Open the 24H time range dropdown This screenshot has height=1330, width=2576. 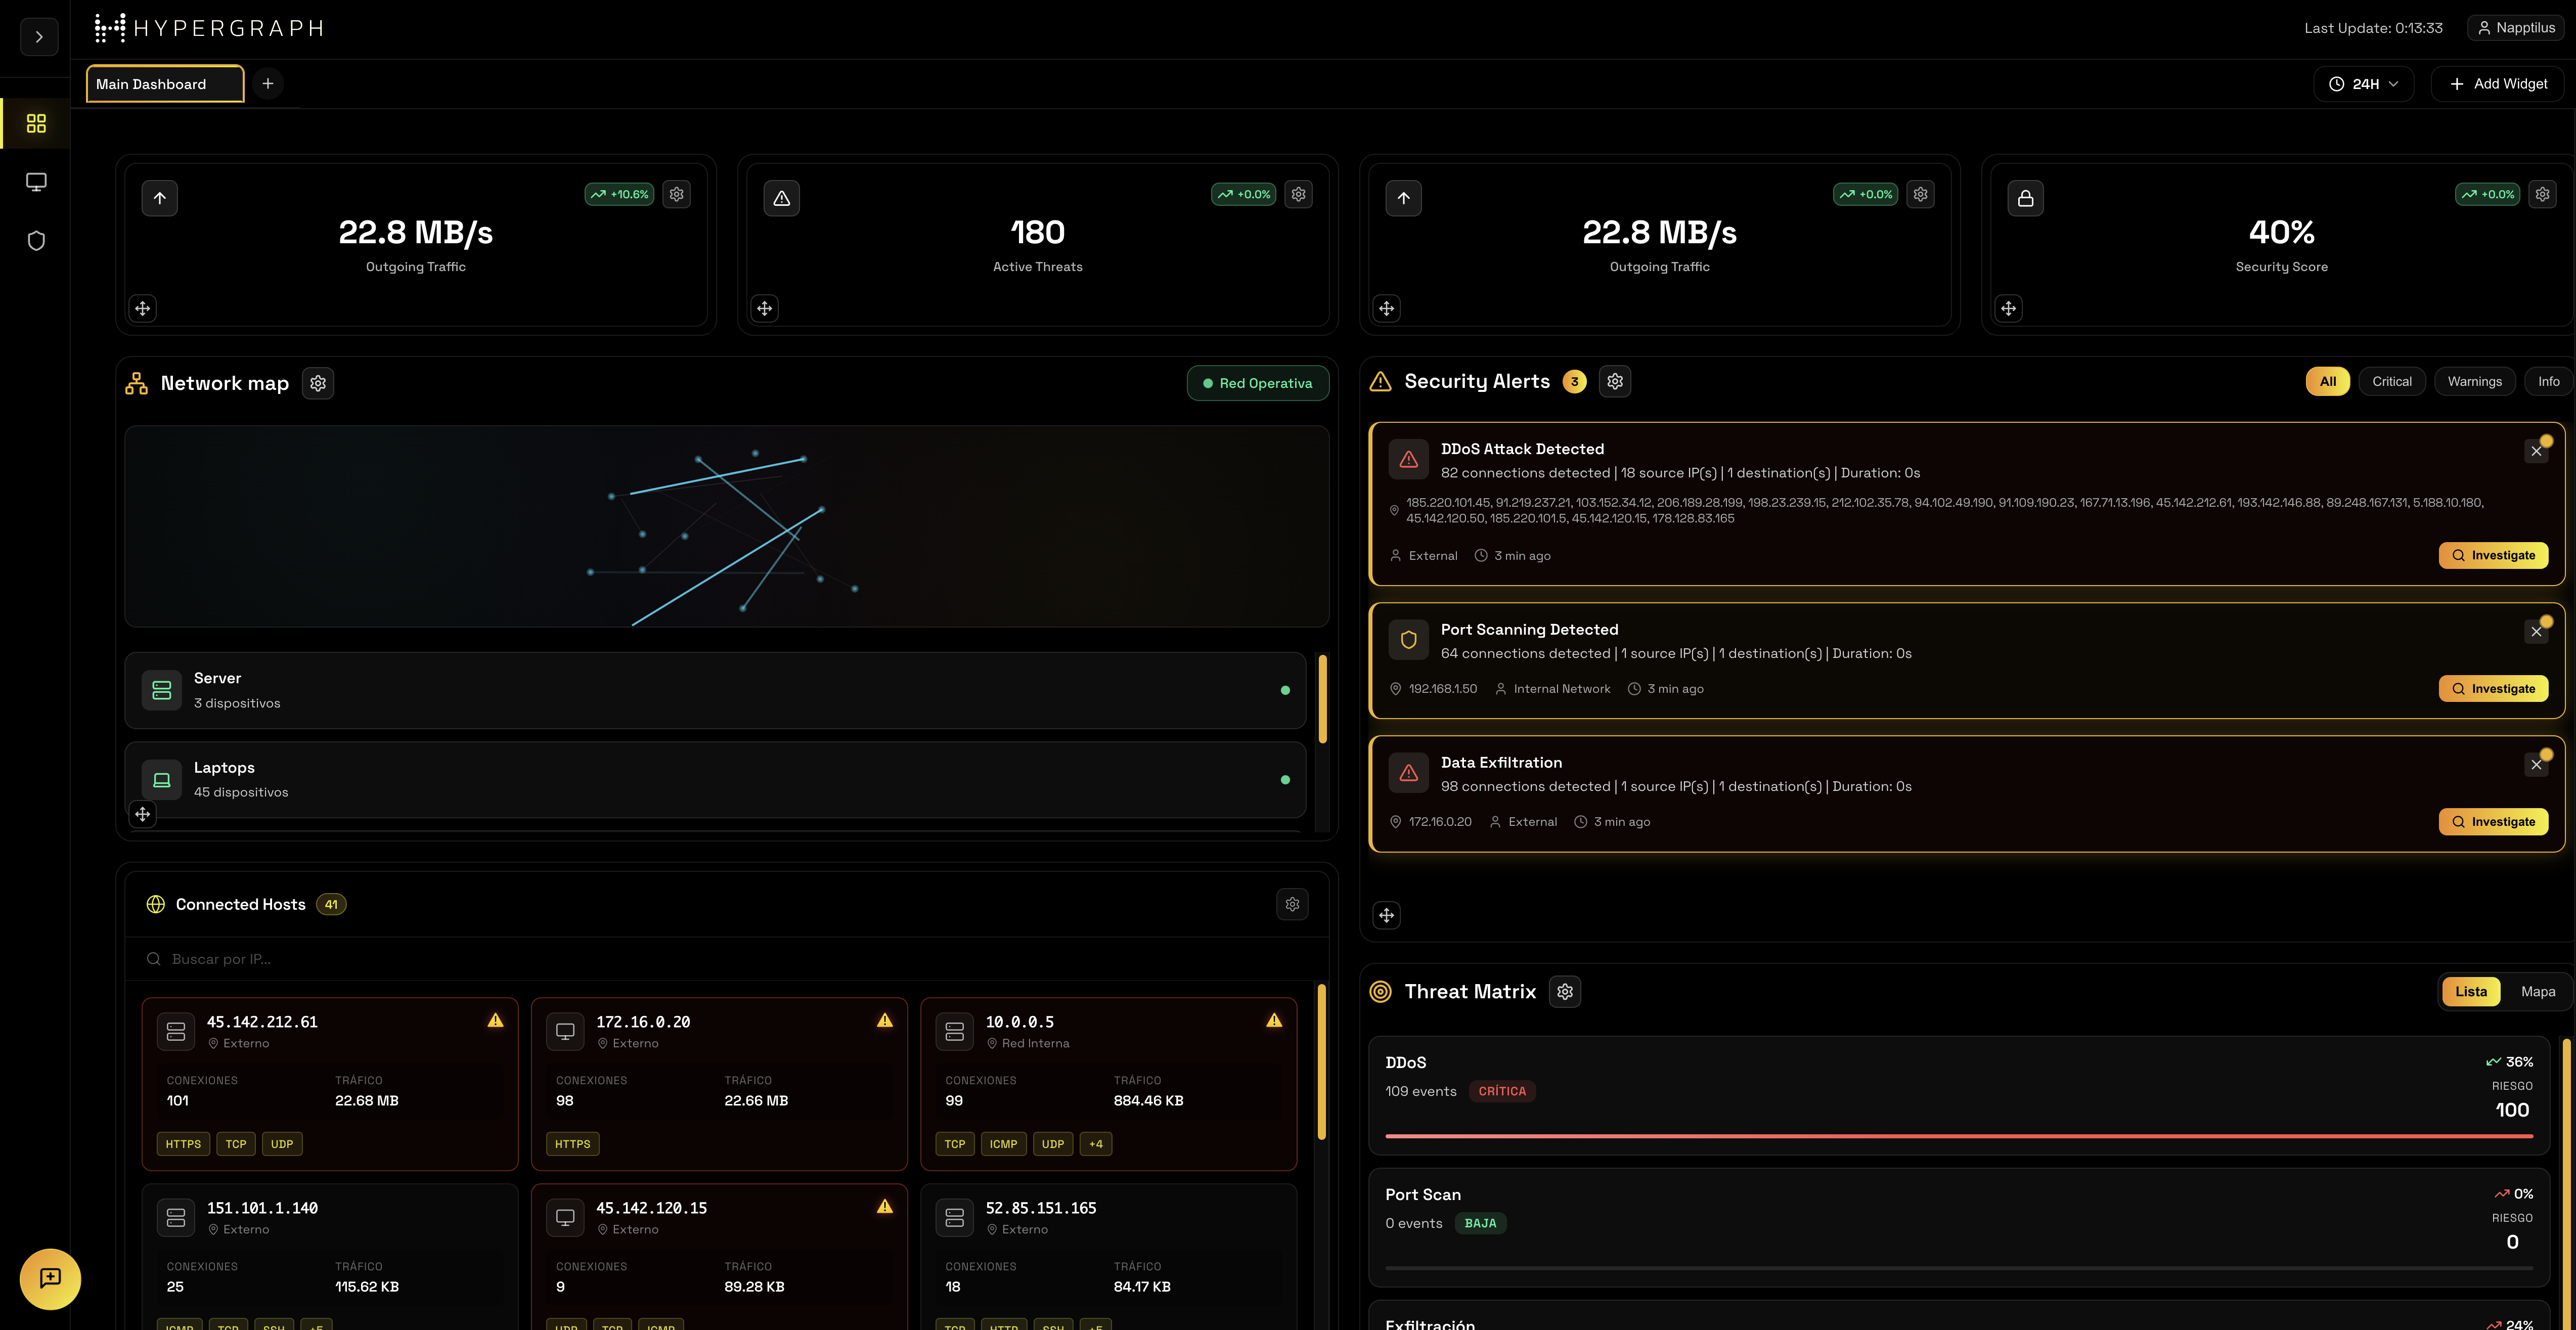pyautogui.click(x=2363, y=84)
